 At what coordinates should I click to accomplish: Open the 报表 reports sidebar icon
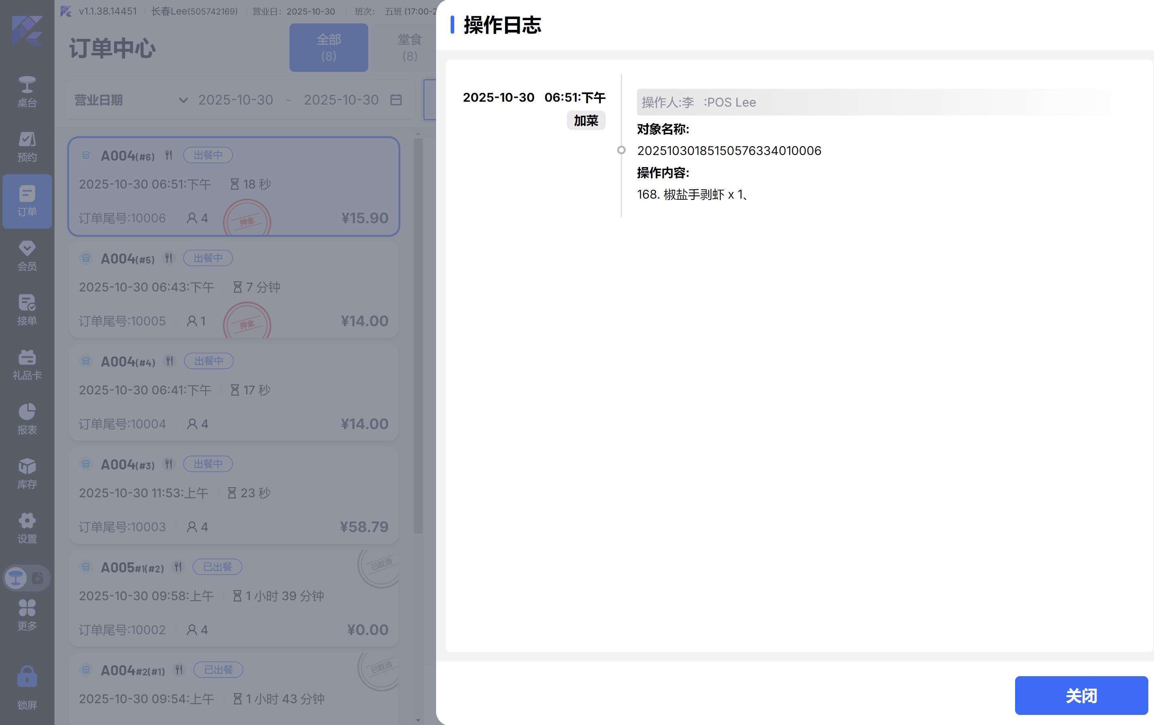tap(27, 418)
